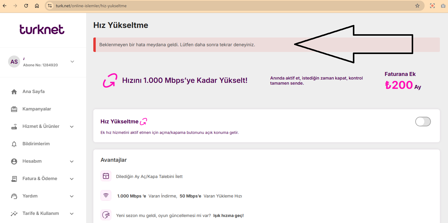Viewport: 448px width, 223px height.
Task: Click the Yardım headset icon
Action: [x=14, y=196]
